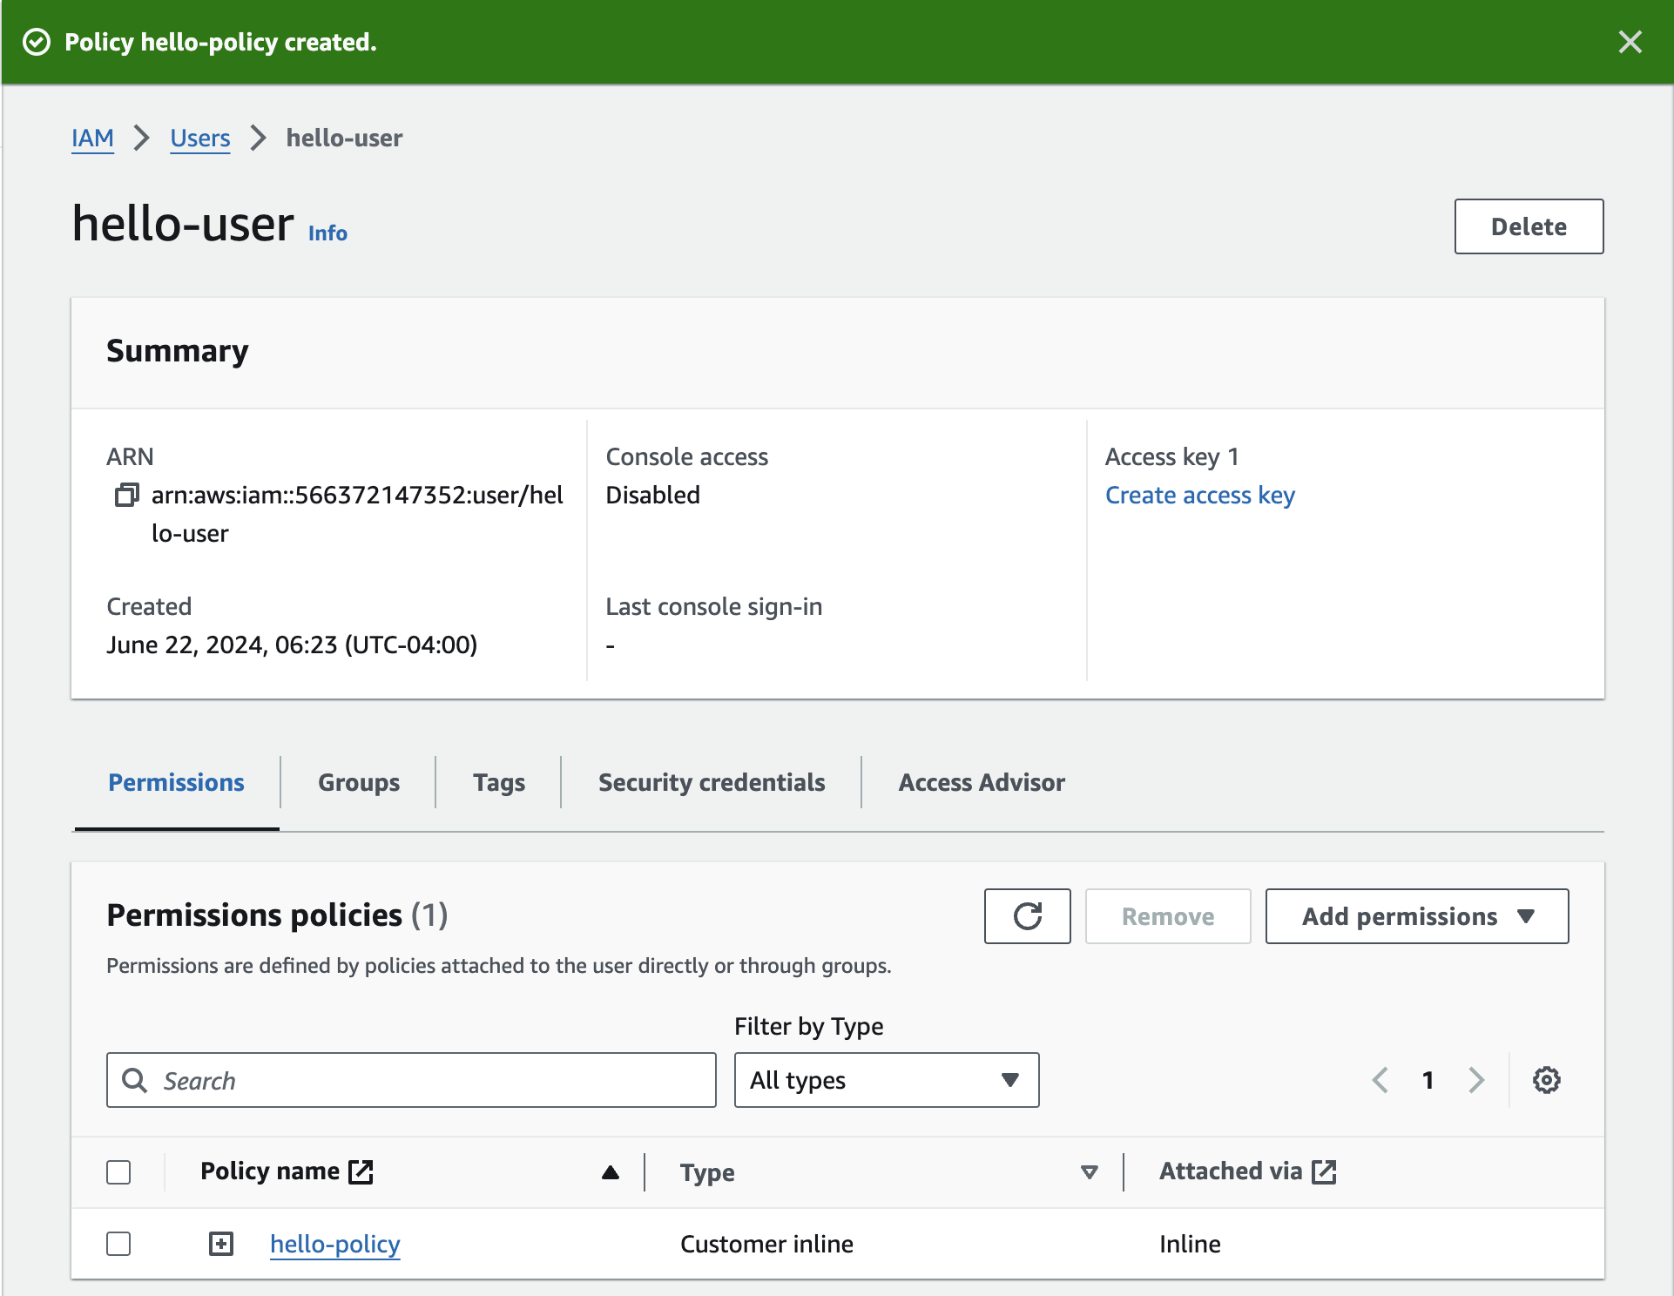Click the policy Search input field
The height and width of the screenshot is (1296, 1674).
(x=411, y=1080)
